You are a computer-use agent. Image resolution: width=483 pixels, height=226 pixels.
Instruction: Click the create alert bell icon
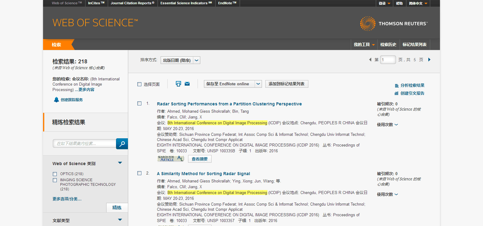[56, 100]
